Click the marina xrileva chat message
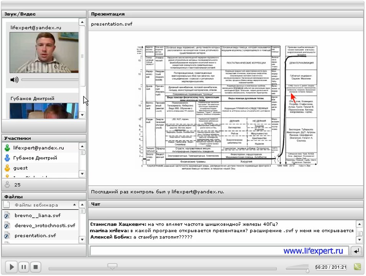Screen dimensions: 366x276 tap(222, 231)
